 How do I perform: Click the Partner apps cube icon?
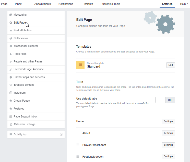[11, 77]
